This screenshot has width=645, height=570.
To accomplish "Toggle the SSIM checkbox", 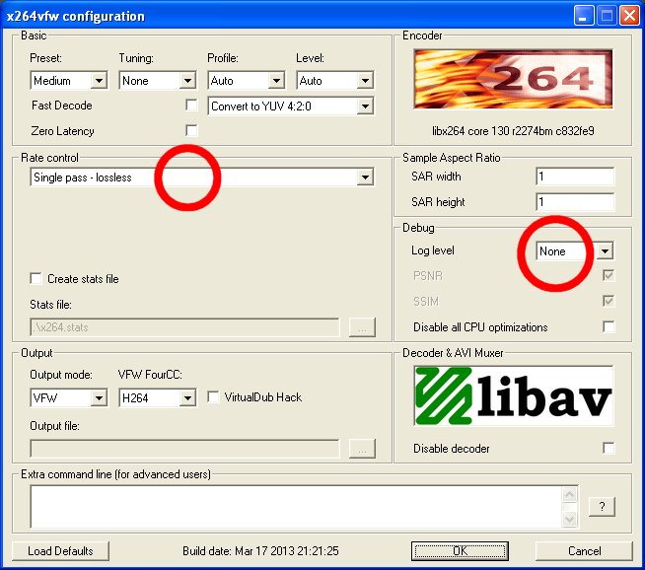I will point(609,301).
